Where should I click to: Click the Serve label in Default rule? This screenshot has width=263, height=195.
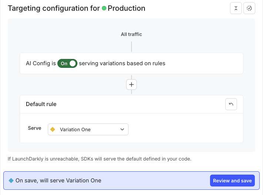(x=34, y=128)
